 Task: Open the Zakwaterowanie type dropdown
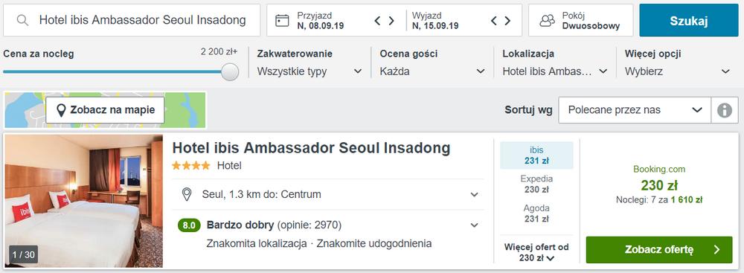click(x=310, y=71)
